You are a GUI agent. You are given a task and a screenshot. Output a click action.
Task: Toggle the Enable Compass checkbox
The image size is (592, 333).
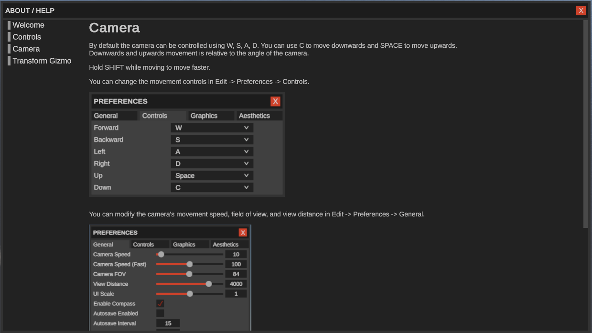point(160,303)
